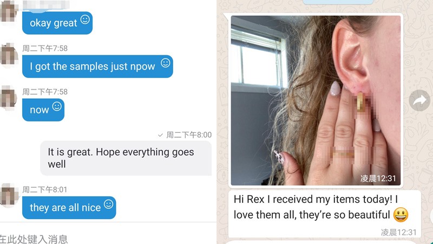Click smiley icon on "they are all nice" bubble
Screen dimensions: 433x244
pos(109,204)
